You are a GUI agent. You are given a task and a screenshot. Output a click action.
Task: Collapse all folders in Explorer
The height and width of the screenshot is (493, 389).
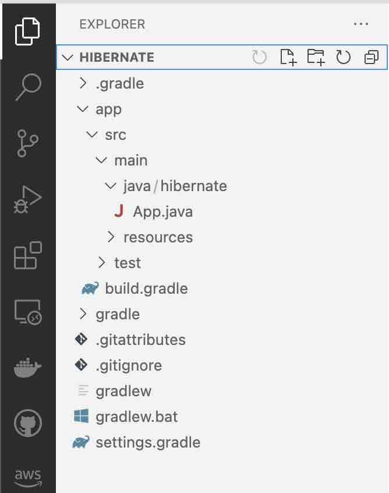coord(371,57)
